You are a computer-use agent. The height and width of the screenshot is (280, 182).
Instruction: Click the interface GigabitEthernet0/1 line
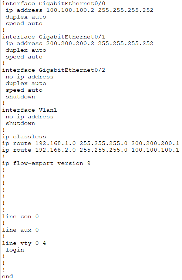(x=54, y=37)
